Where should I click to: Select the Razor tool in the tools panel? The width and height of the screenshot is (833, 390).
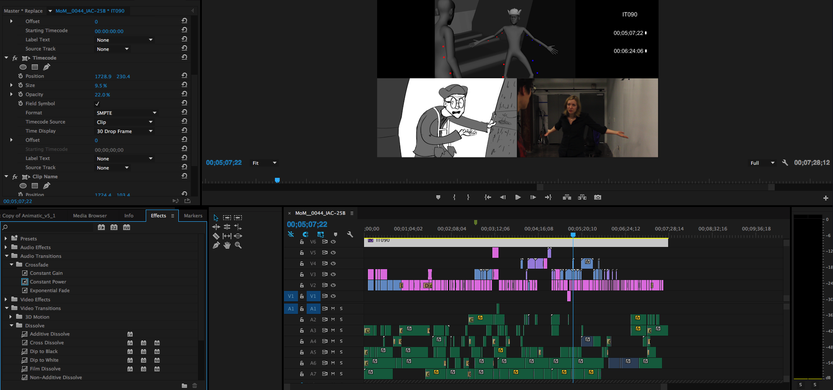(x=216, y=236)
